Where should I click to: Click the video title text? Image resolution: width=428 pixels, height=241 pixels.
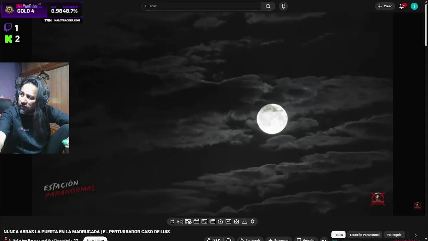(87, 232)
